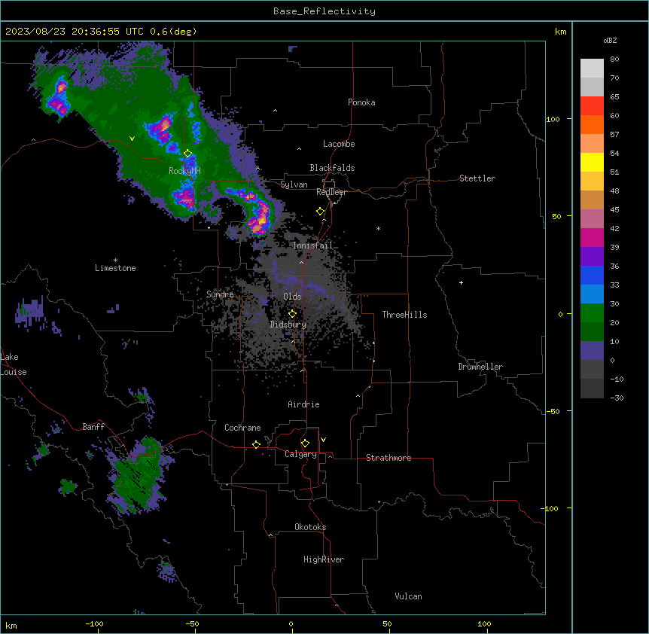
Task: Select the Lacombe city label
Action: point(339,144)
